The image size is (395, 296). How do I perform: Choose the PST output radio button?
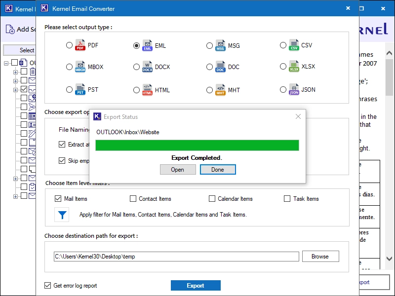pos(69,90)
